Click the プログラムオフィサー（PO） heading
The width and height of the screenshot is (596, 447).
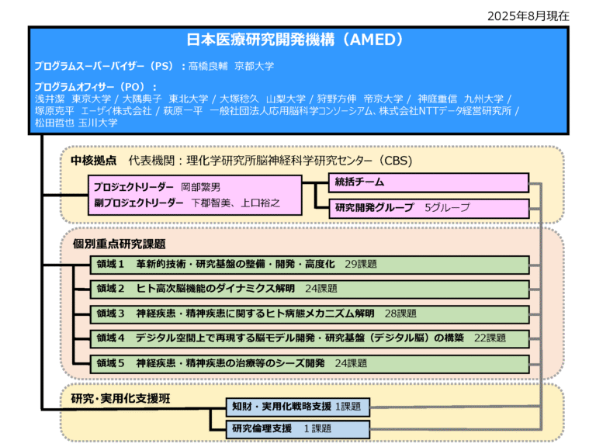(x=95, y=87)
